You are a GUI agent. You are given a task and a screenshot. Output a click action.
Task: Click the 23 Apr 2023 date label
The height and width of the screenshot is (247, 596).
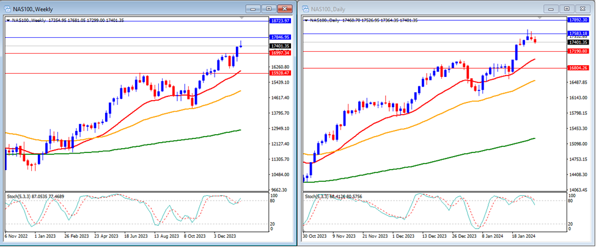click(x=108, y=236)
